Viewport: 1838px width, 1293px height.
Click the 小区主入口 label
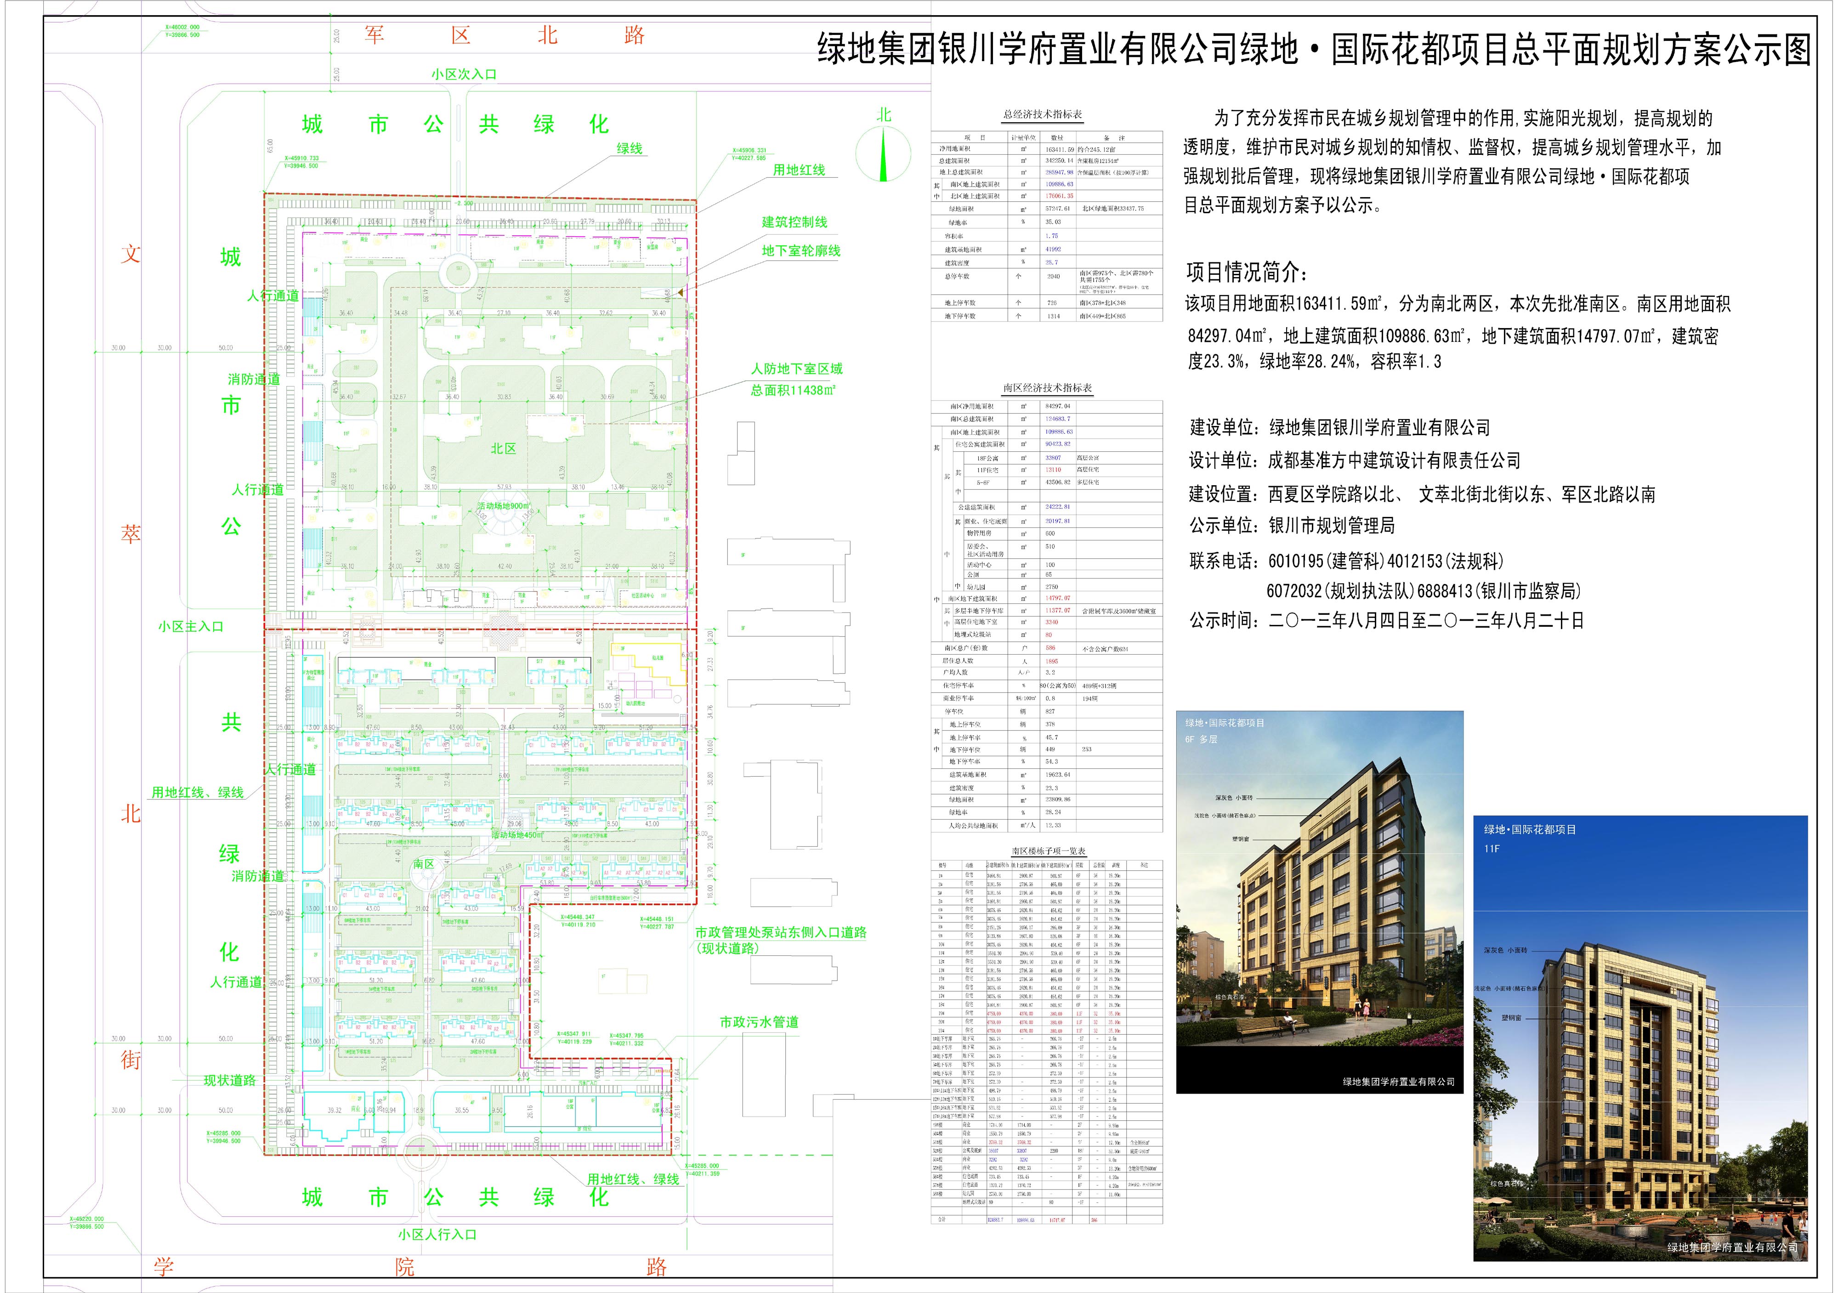coord(191,626)
